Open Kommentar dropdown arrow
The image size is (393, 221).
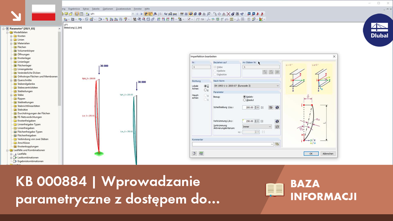tap(272, 144)
